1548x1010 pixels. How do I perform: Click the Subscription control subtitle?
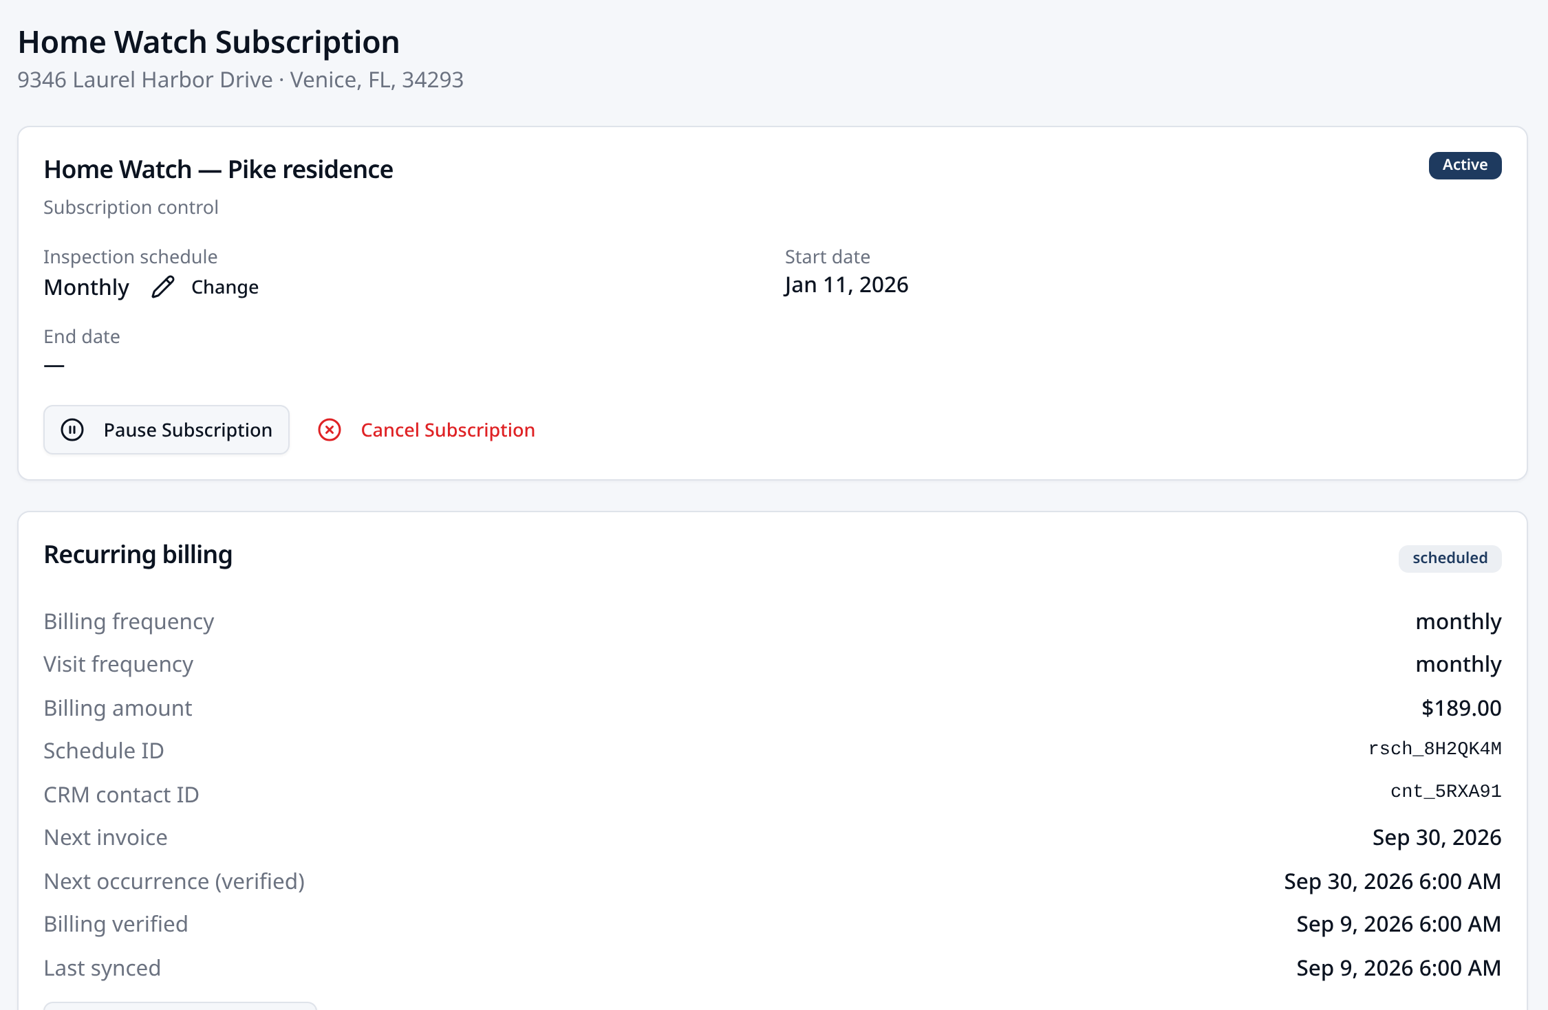click(131, 207)
